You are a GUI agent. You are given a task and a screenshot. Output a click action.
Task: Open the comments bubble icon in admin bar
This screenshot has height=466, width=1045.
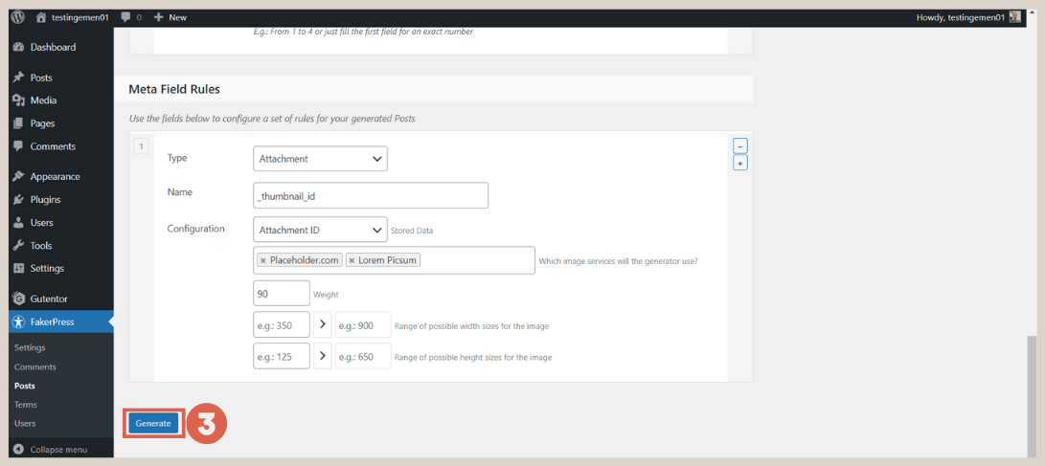127,17
